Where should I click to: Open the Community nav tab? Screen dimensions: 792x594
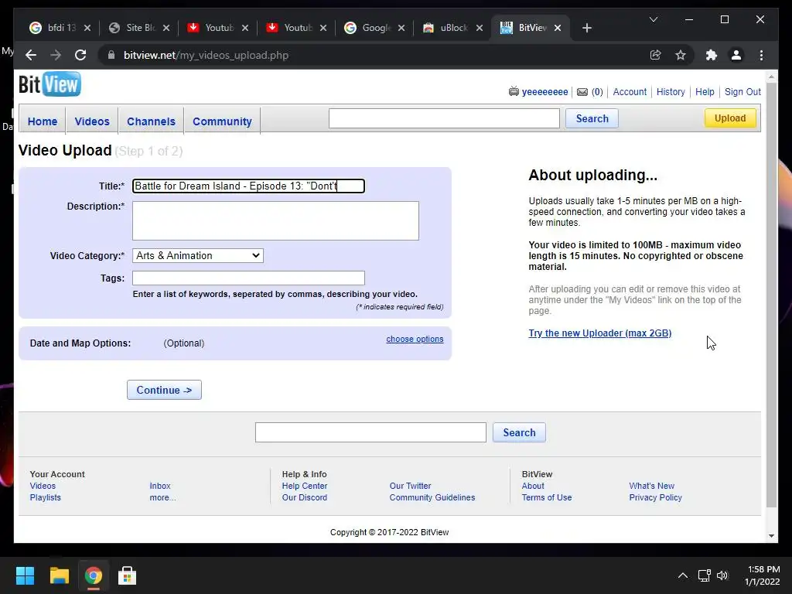pos(222,121)
